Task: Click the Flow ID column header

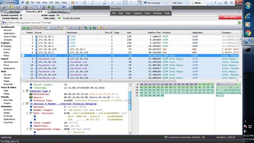Action: click(x=105, y=33)
